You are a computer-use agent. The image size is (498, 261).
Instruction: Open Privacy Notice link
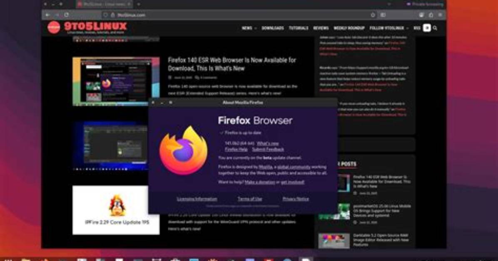tap(296, 199)
